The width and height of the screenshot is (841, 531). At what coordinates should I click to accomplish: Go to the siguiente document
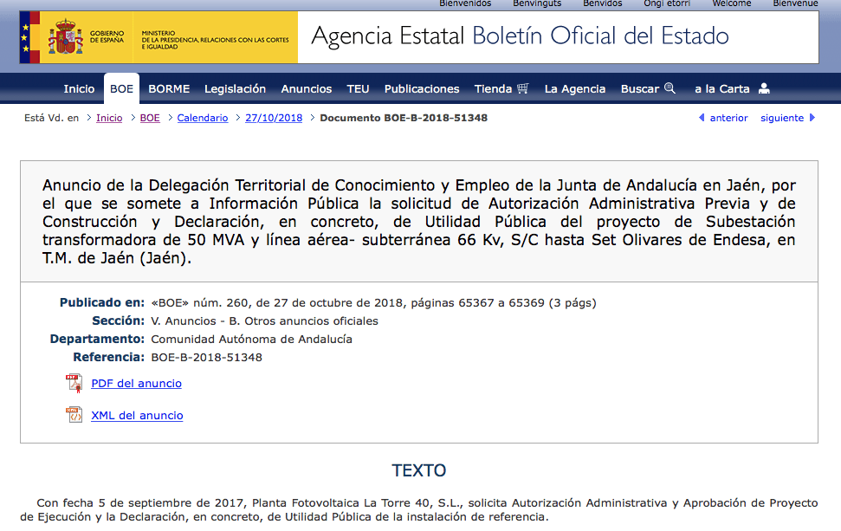pos(782,118)
